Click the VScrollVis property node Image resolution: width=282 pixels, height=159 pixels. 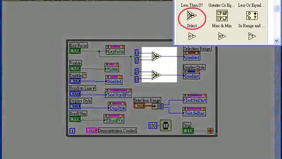[114, 118]
